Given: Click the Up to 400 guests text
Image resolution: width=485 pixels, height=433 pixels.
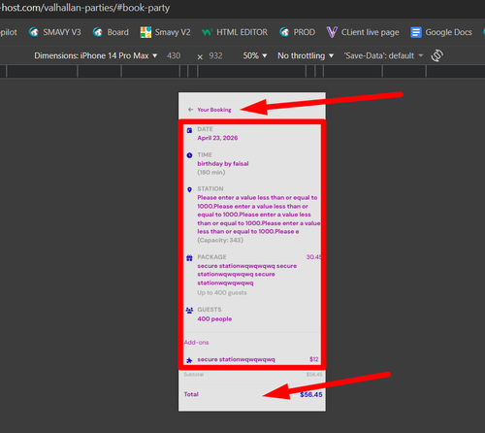Looking at the screenshot, I should 222,292.
